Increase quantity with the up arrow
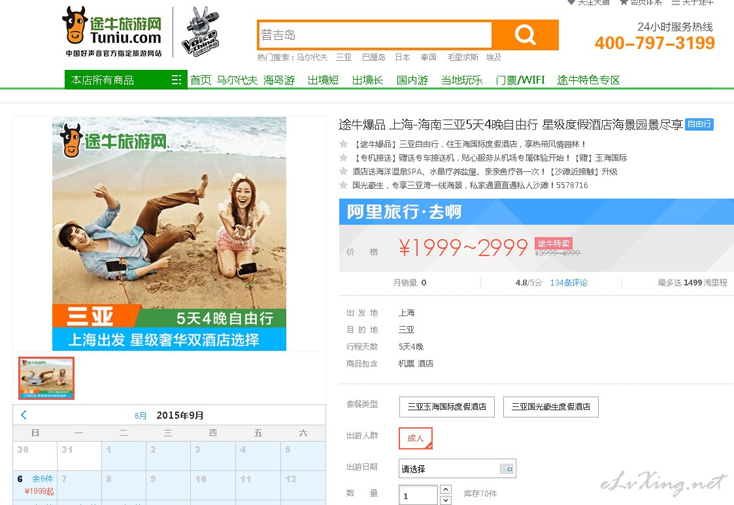This screenshot has height=505, width=734. 446,489
